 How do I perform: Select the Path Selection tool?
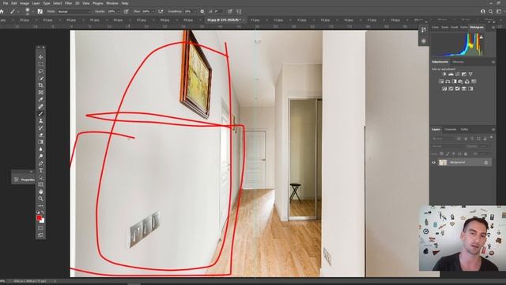(40, 177)
